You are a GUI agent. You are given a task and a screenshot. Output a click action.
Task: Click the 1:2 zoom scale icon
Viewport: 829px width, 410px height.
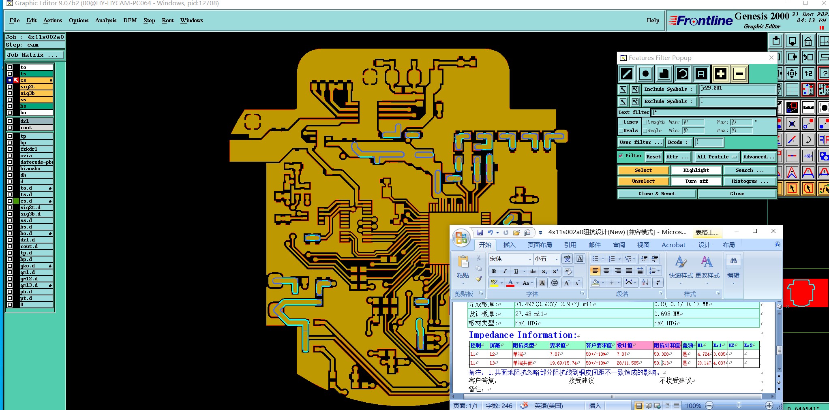point(808,73)
